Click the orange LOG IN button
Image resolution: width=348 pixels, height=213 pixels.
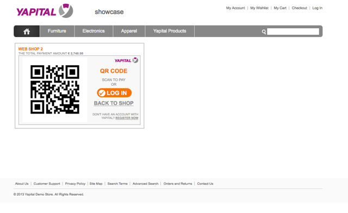click(114, 93)
